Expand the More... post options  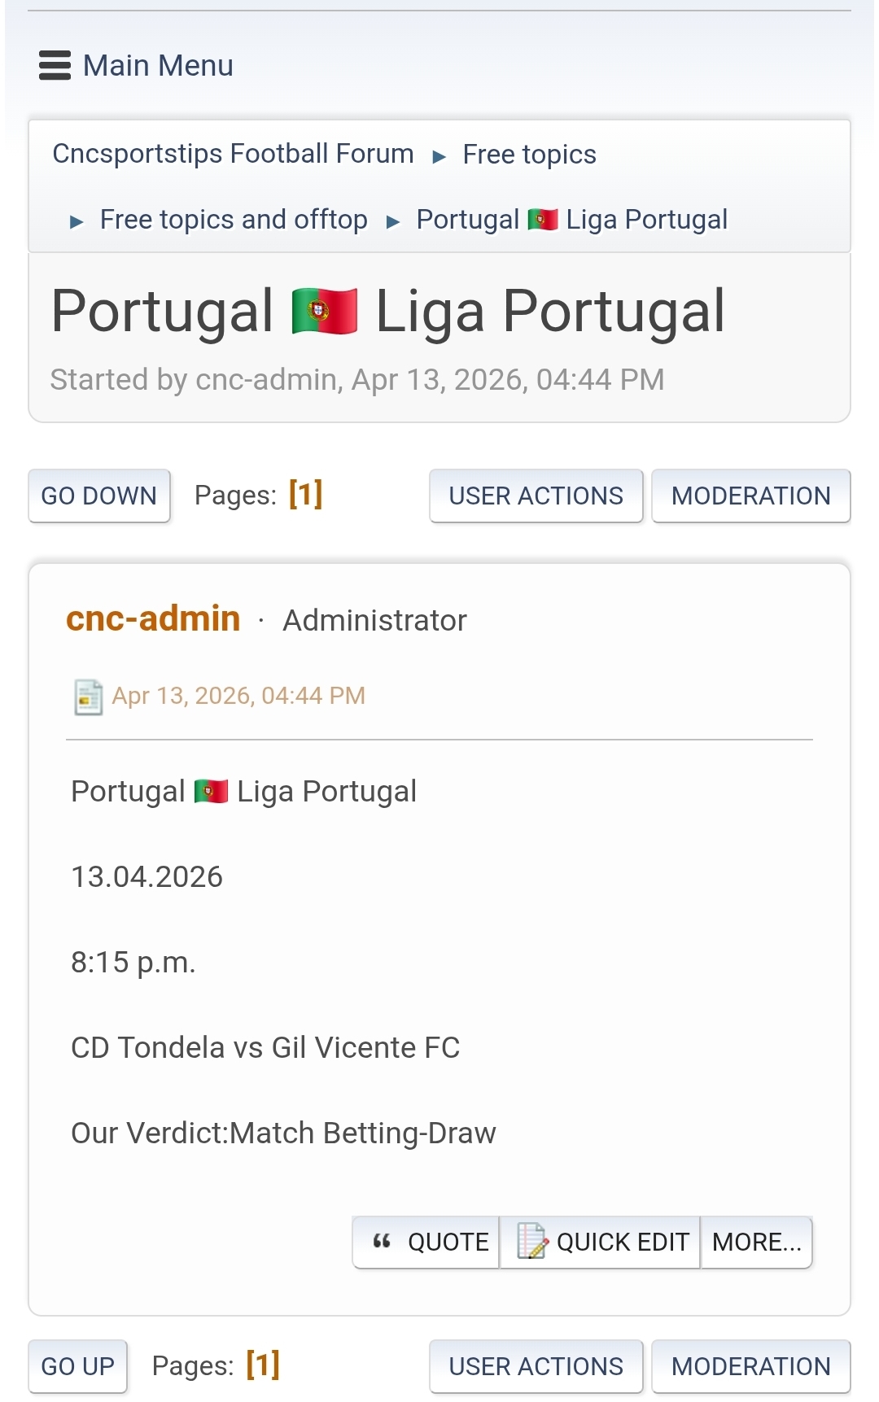click(756, 1242)
